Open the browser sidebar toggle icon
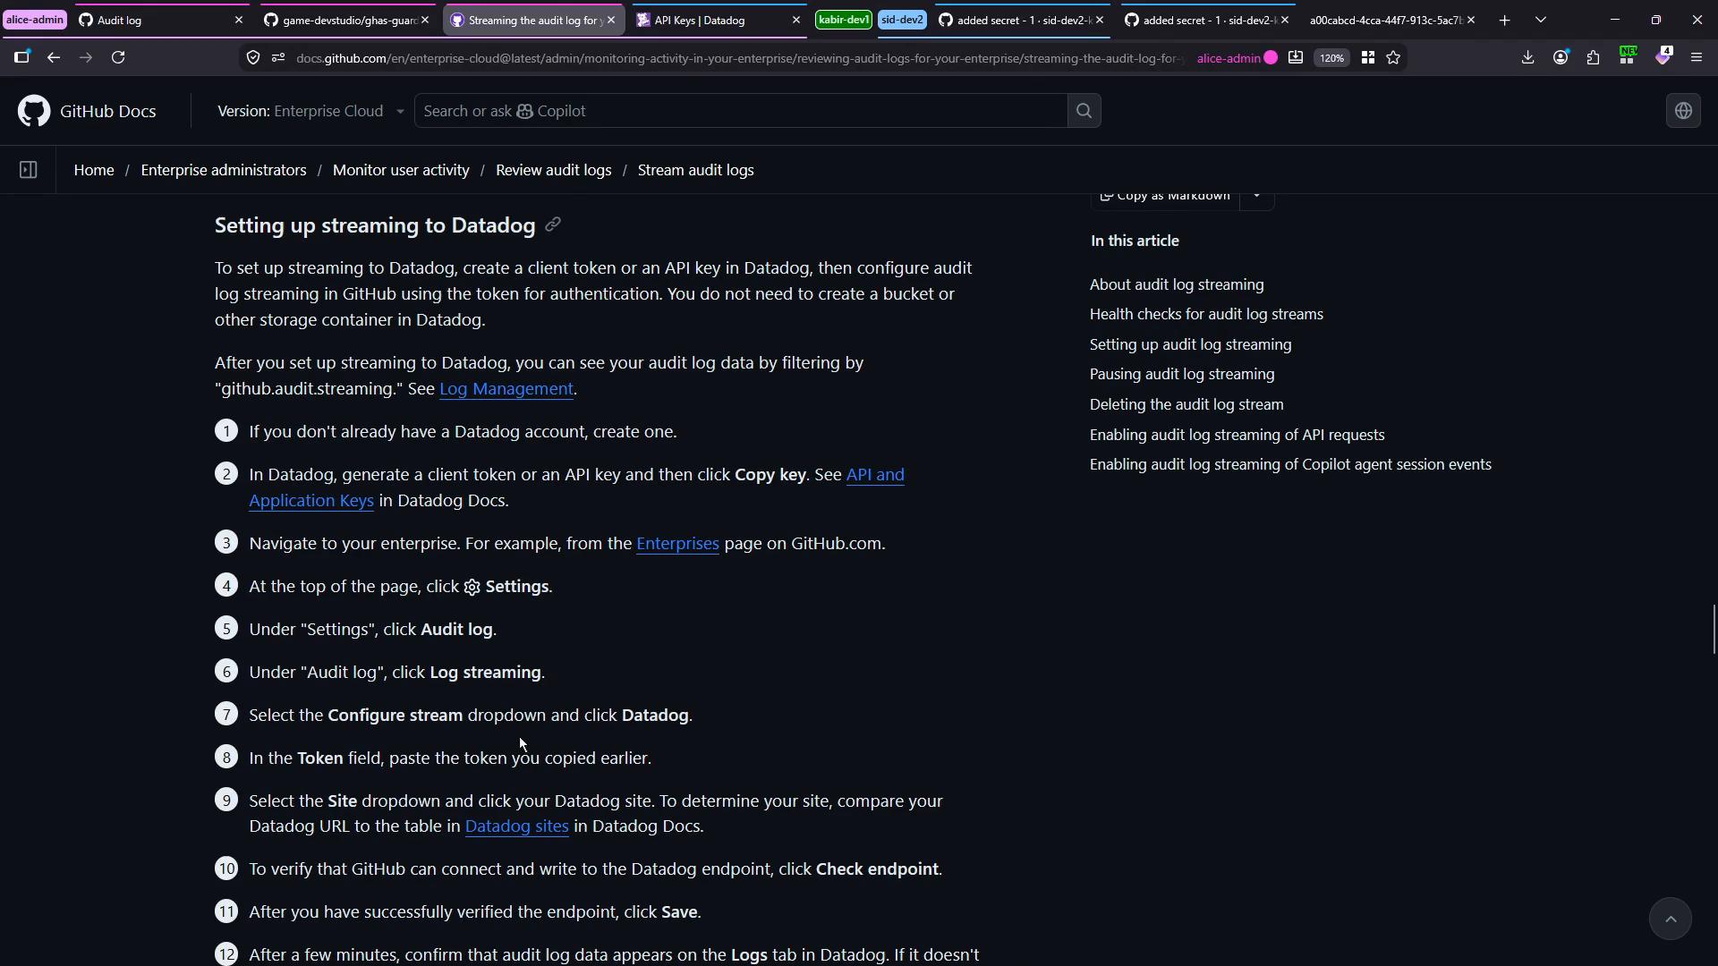 [21, 58]
